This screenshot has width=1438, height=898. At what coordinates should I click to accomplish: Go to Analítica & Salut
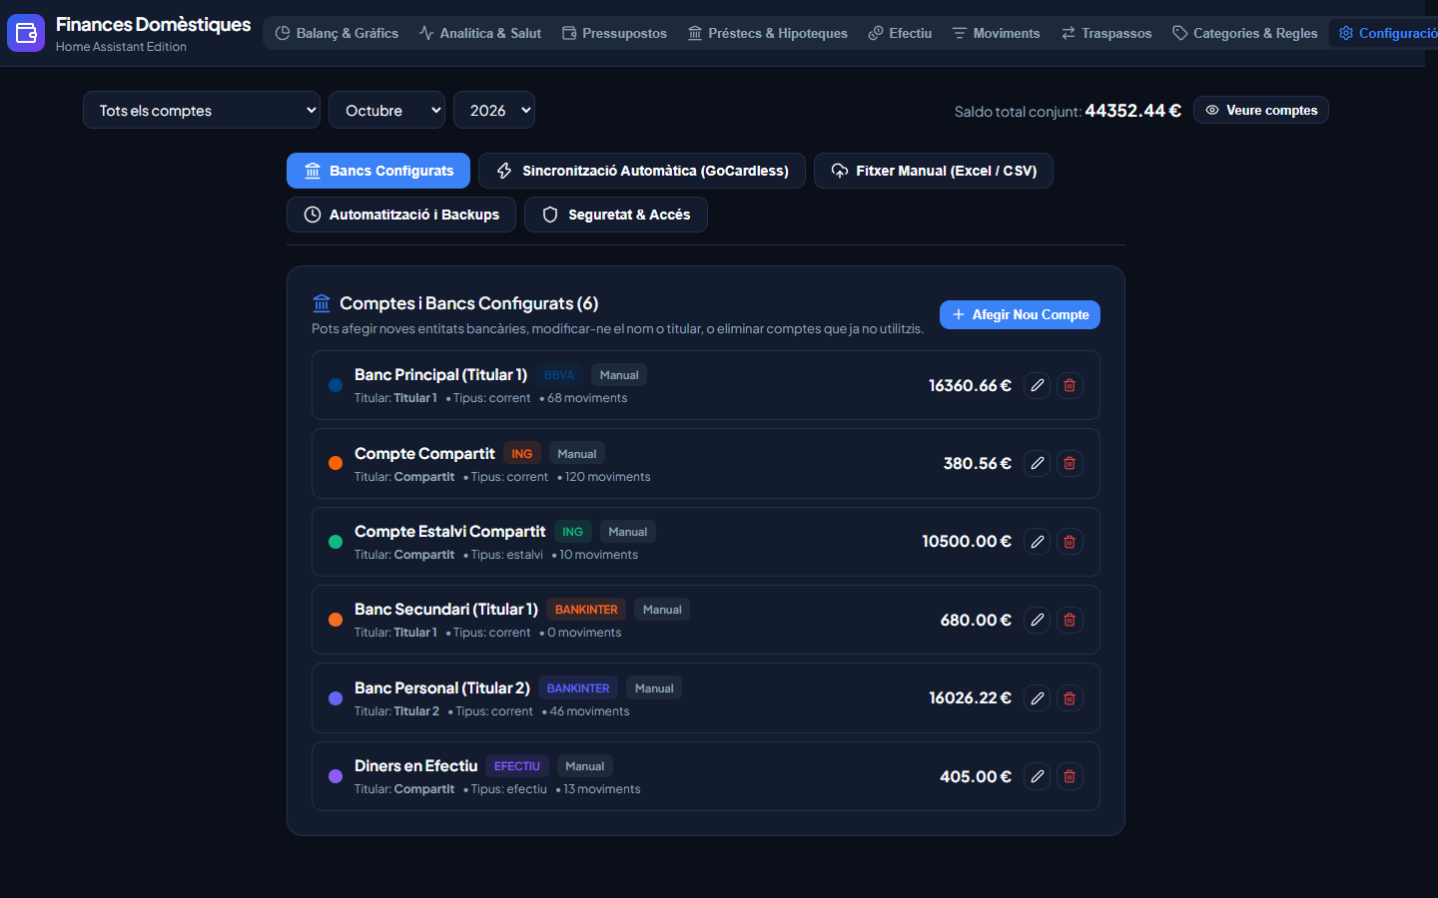pos(480,33)
